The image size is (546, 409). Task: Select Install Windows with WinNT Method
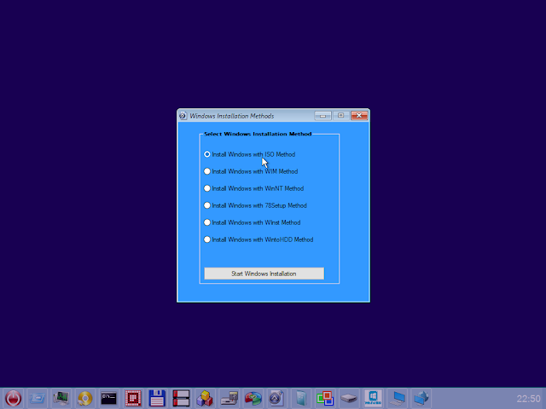[254, 188]
